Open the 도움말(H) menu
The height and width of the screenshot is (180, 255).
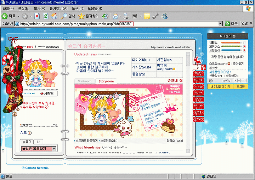tap(95, 8)
